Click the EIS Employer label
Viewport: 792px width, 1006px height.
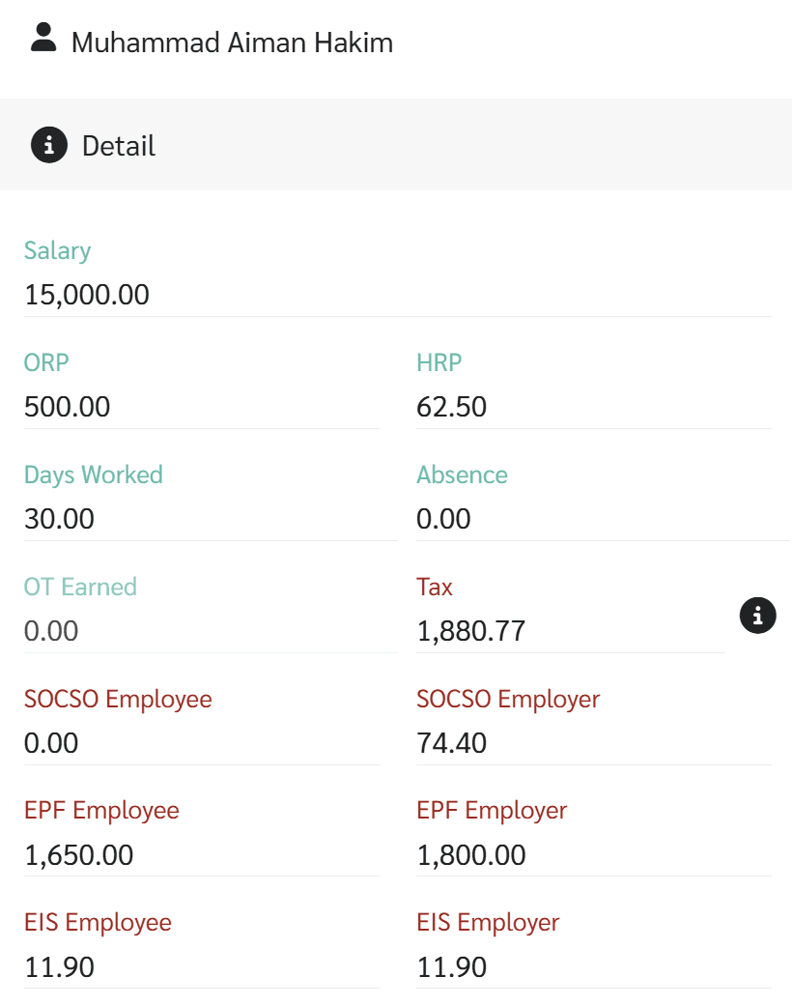click(x=488, y=923)
